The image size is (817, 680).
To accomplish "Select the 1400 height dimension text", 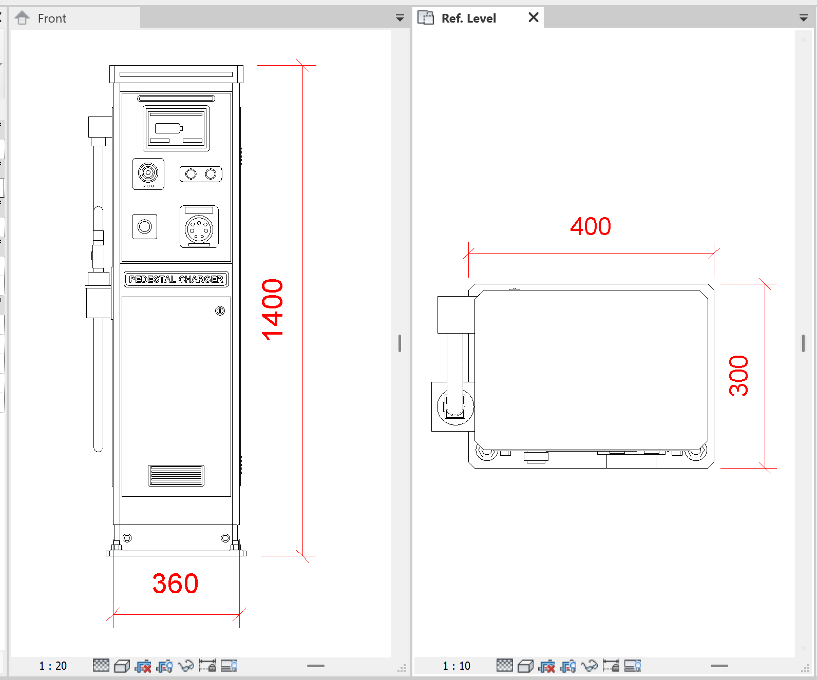I will point(273,309).
